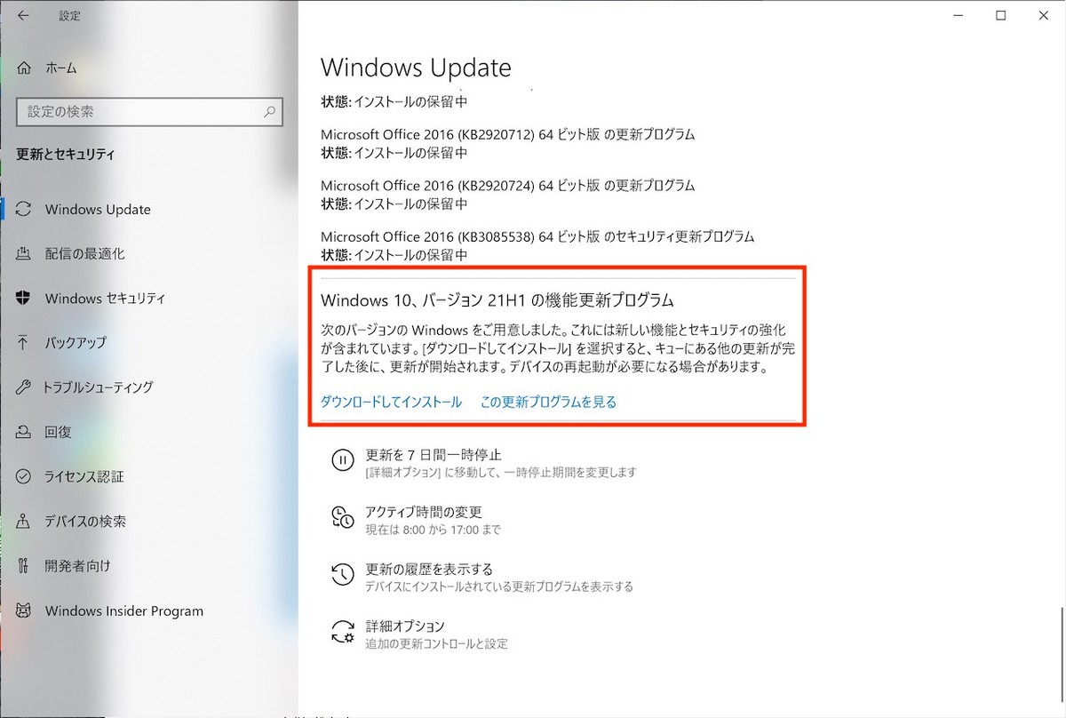The height and width of the screenshot is (718, 1066).
Task: Open トラブルシューティング via its wrench icon
Action: (x=24, y=387)
